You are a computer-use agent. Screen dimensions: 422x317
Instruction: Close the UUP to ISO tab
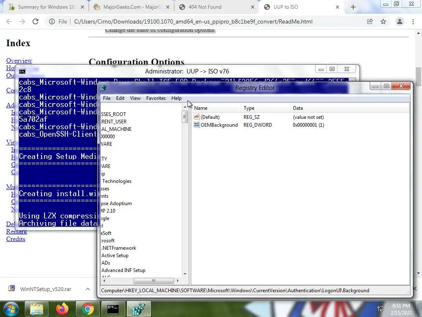click(338, 7)
